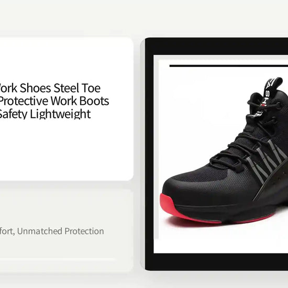Image resolution: width=288 pixels, height=288 pixels.
Task: Click the Safety Lightweight text line
Action: [x=45, y=114]
